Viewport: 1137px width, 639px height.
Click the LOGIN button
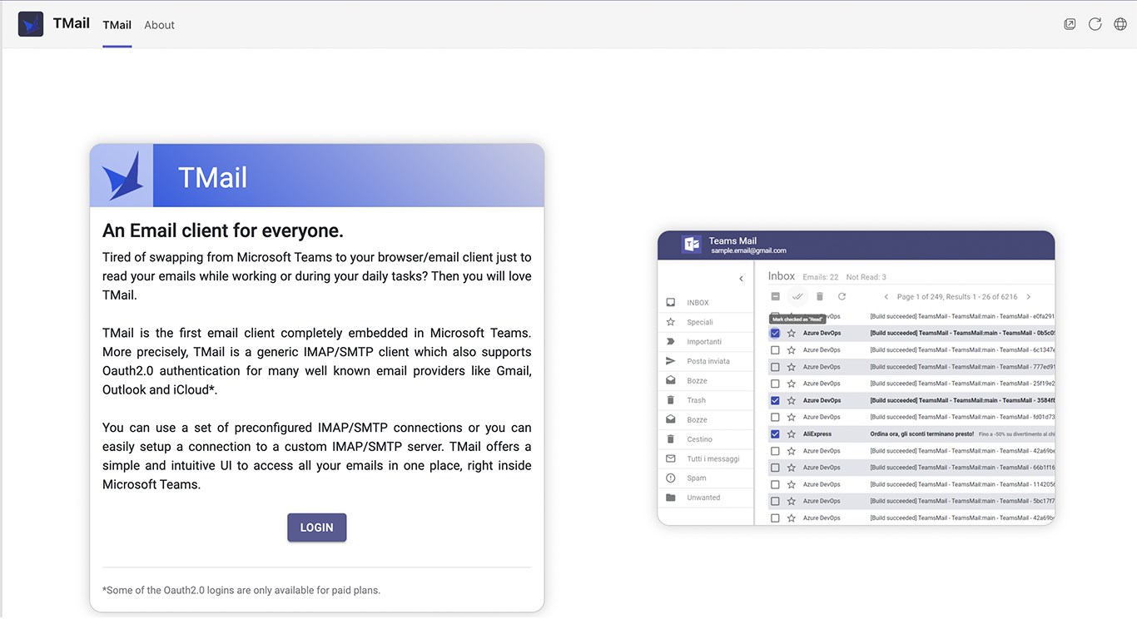[317, 528]
